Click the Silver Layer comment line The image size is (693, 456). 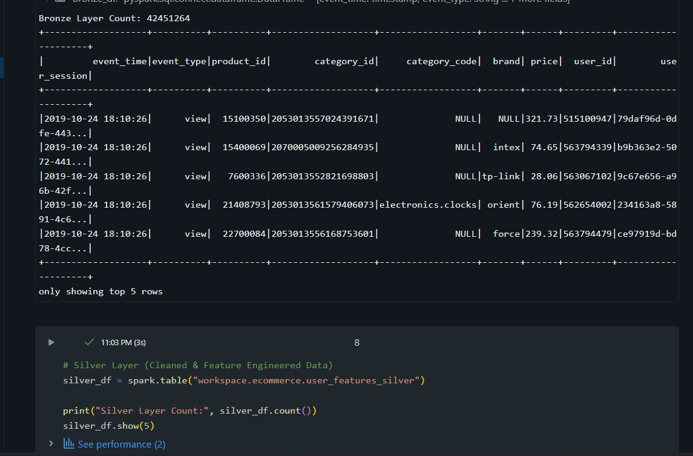click(197, 365)
